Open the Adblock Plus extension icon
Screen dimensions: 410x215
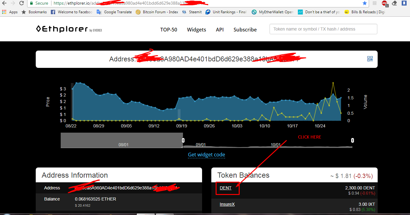click(x=384, y=3)
